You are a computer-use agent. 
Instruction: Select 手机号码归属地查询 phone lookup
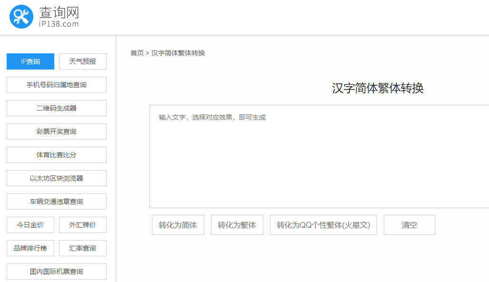pos(56,84)
